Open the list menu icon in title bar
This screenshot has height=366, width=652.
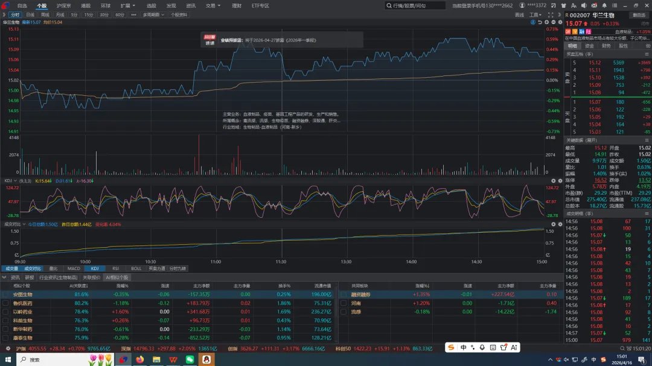[x=615, y=5]
